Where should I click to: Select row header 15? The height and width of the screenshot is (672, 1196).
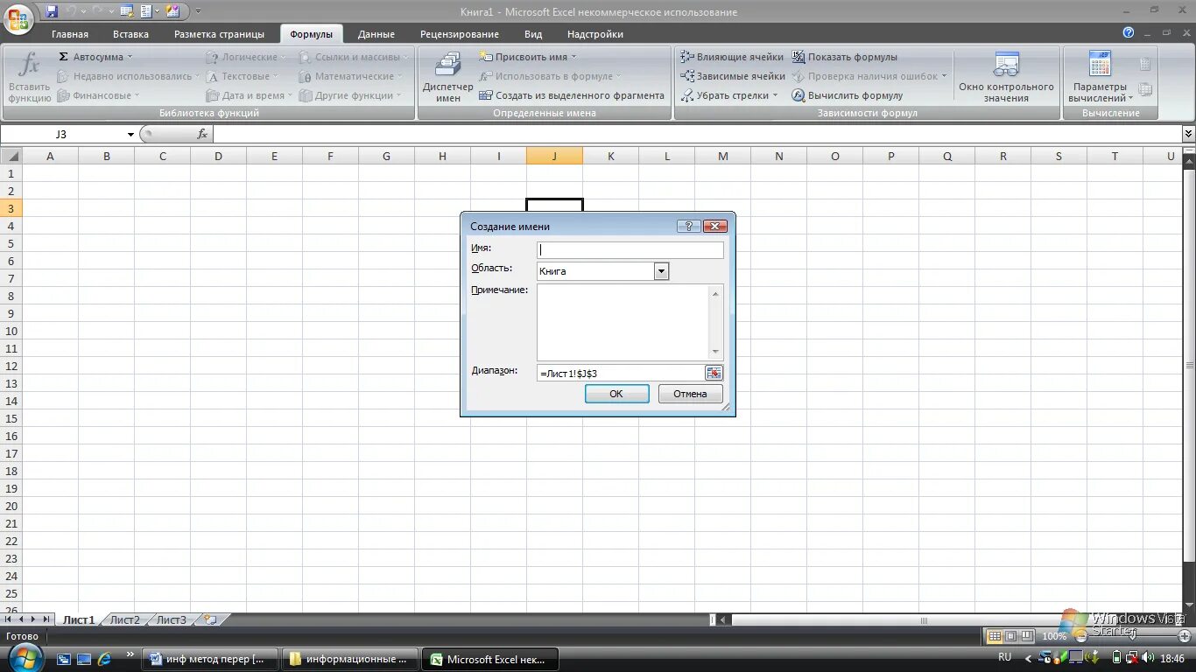(x=11, y=418)
